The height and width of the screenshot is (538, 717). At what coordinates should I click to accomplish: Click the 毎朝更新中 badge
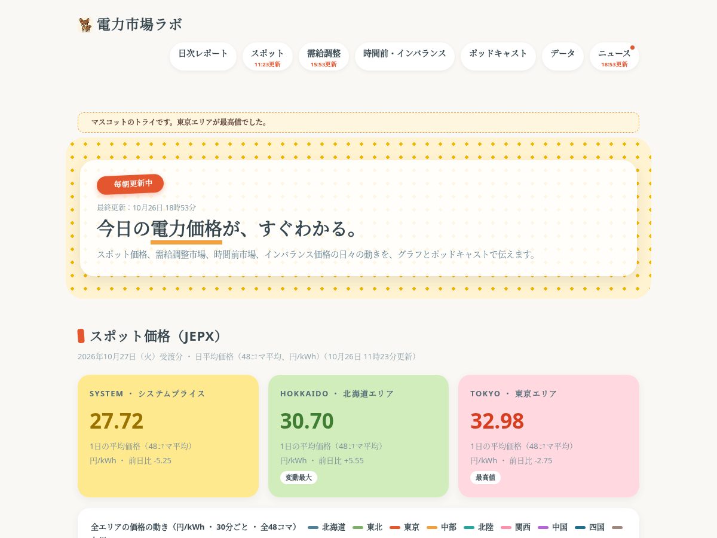[x=130, y=184]
